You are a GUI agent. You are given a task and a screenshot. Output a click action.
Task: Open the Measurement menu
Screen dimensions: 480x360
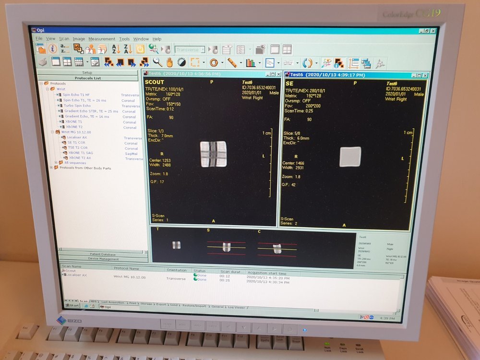click(102, 39)
